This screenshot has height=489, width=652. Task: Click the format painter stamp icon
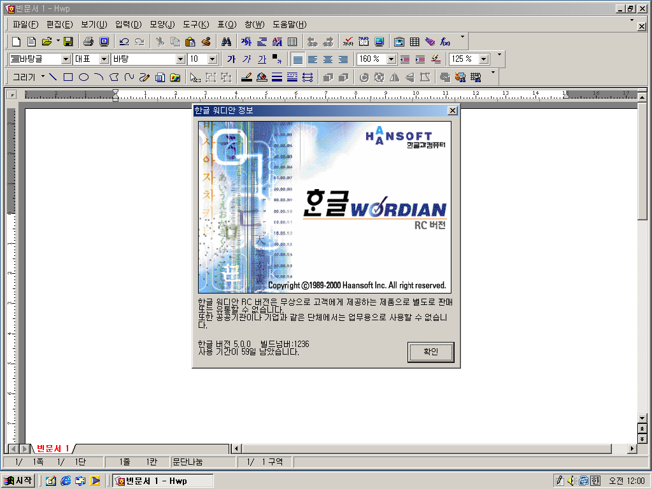coord(206,41)
